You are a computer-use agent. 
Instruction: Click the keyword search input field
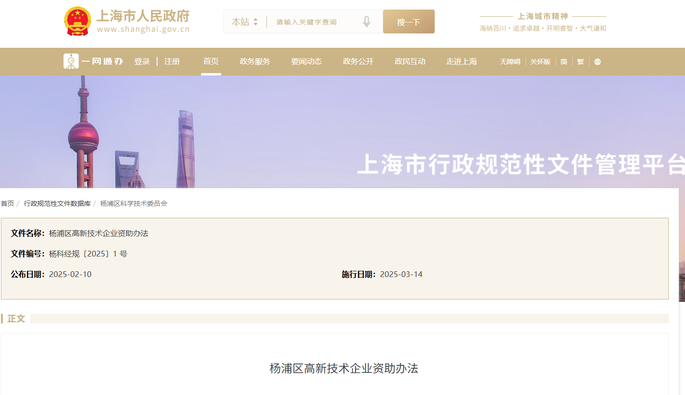(x=315, y=21)
